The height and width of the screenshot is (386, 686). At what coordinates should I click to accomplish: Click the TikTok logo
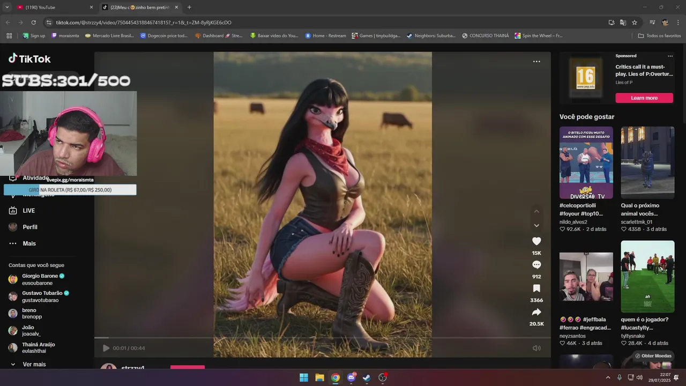click(x=29, y=58)
